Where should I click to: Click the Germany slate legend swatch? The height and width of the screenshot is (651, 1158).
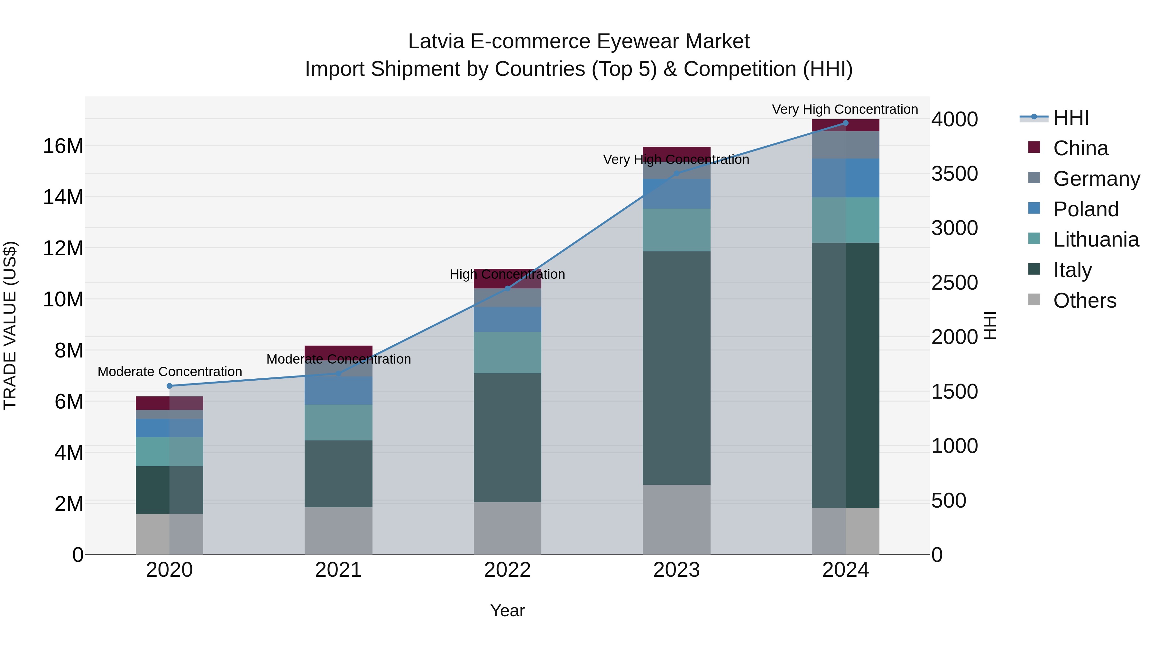(1034, 177)
